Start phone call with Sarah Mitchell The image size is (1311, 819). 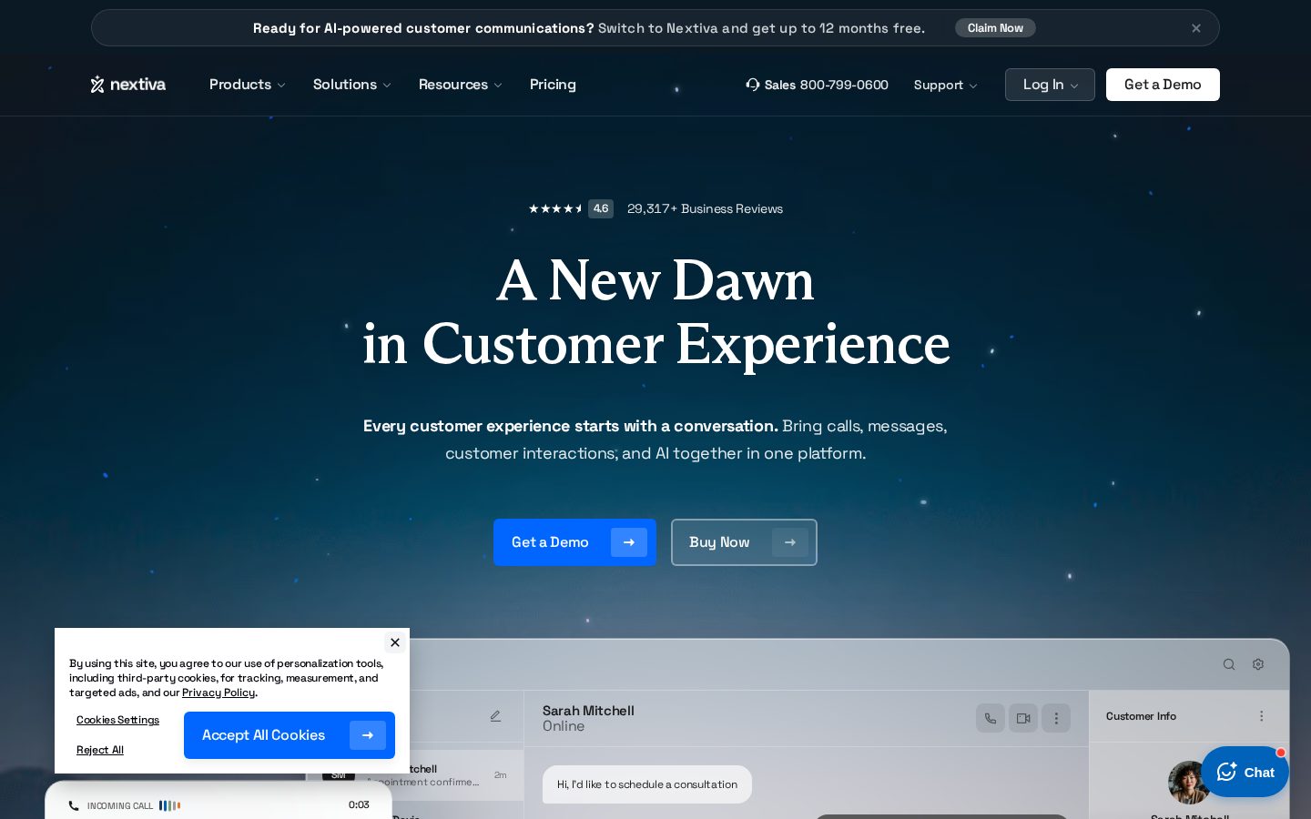click(x=991, y=718)
